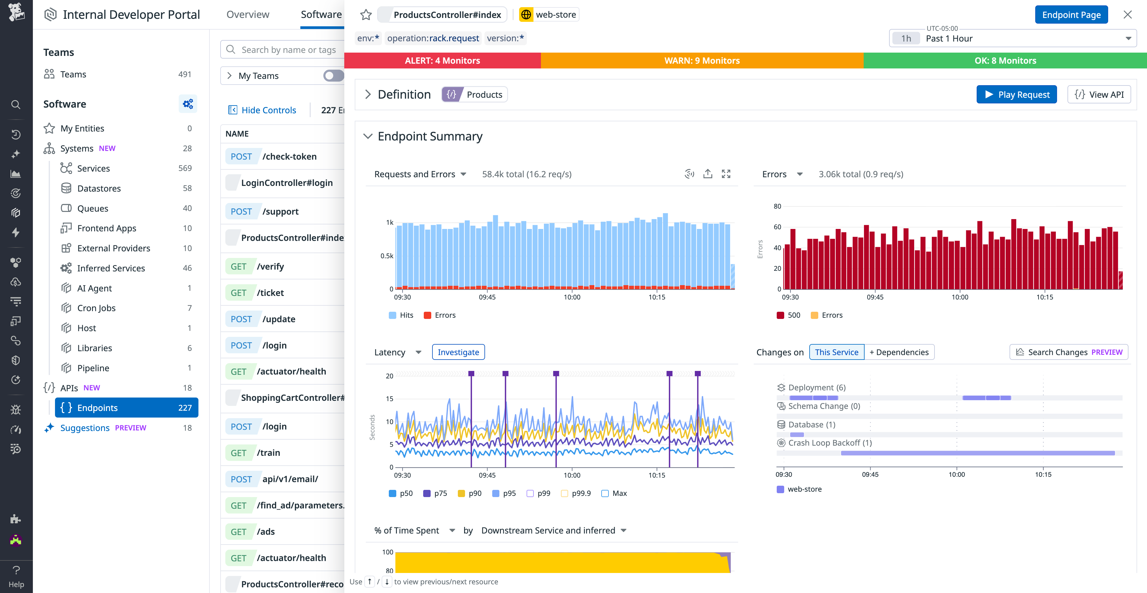Screen dimensions: 1147x593
Task: Click the Search by name or tags field
Action: (289, 49)
